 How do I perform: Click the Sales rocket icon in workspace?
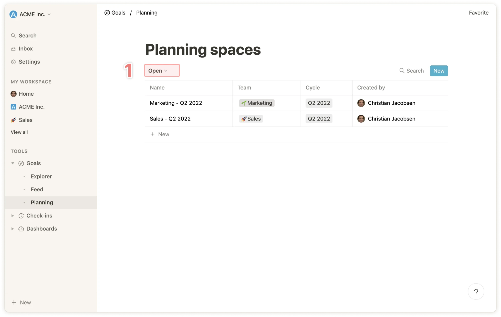13,120
